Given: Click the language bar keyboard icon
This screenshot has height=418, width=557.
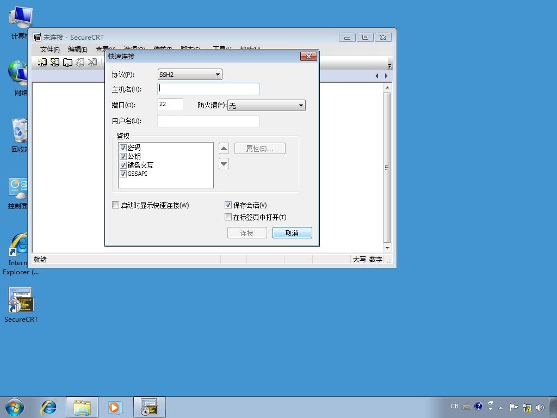Looking at the screenshot, I should (x=467, y=407).
